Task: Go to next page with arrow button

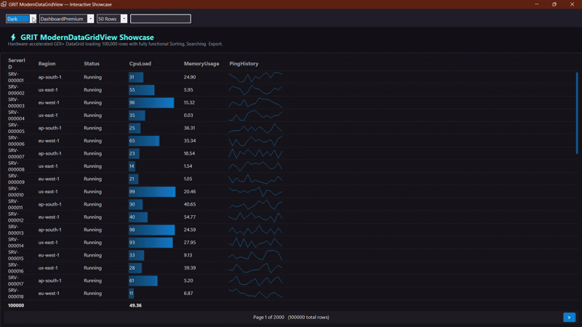Action: coord(569,318)
